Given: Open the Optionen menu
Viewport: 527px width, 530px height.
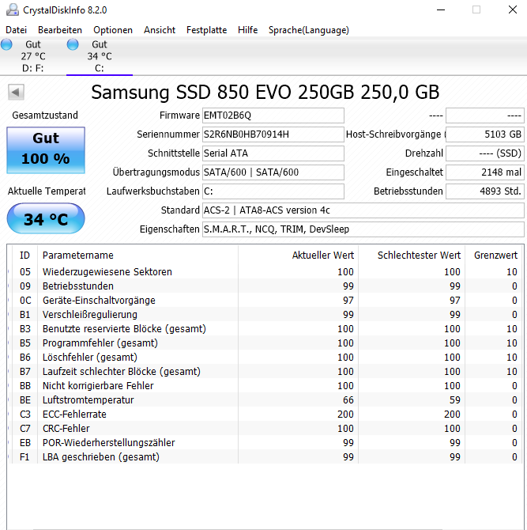Looking at the screenshot, I should click(x=113, y=30).
